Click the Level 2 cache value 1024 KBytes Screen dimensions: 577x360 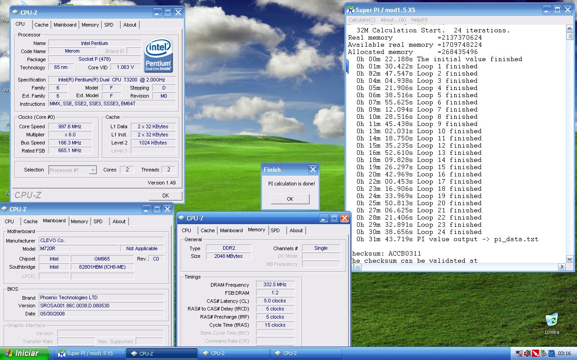pyautogui.click(x=153, y=143)
